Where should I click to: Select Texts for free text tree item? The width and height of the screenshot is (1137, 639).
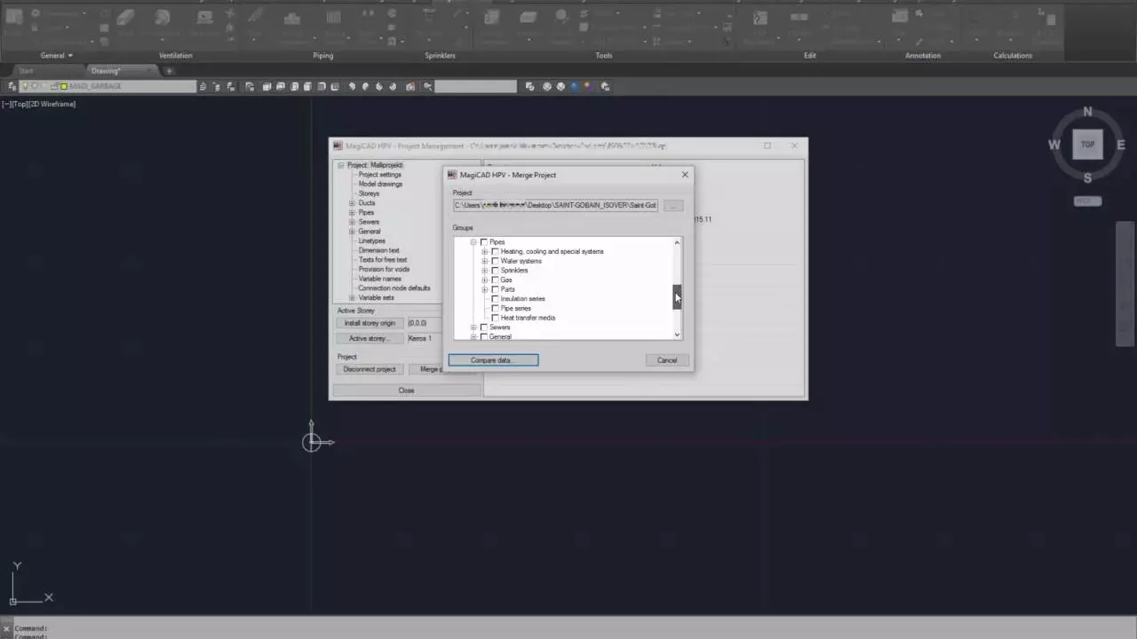pyautogui.click(x=383, y=260)
